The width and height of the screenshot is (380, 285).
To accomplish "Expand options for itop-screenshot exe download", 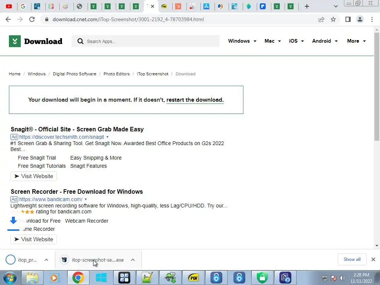I will tap(133, 260).
